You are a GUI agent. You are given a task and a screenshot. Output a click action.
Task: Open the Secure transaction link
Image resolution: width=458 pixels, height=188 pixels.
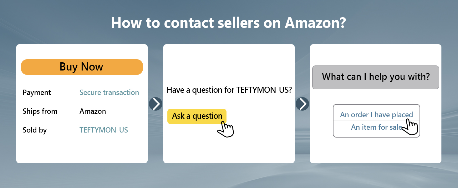[x=109, y=92]
